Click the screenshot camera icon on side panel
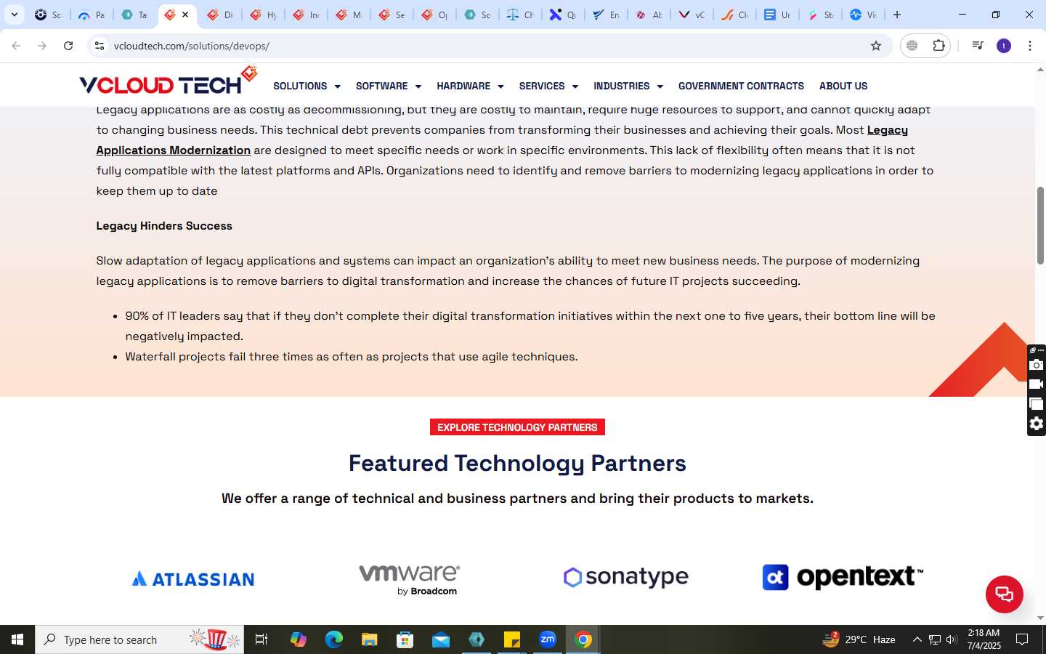The height and width of the screenshot is (654, 1046). (x=1037, y=365)
